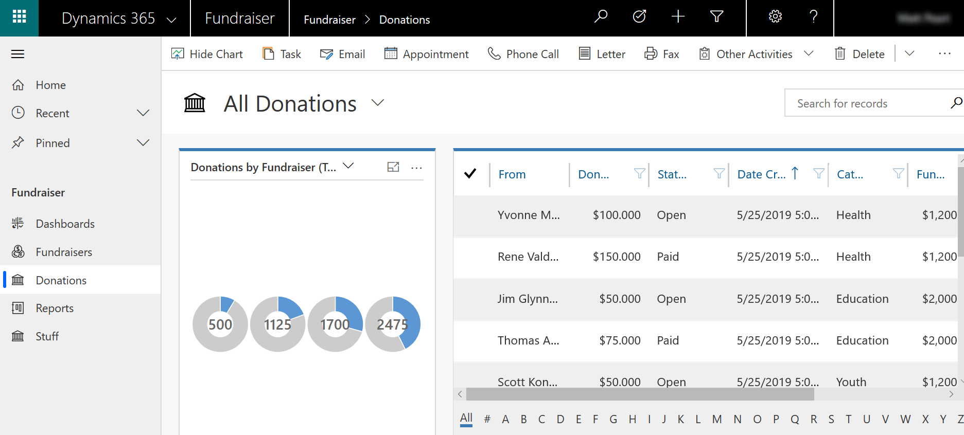Expand the chart using the expand icon
The image size is (964, 435).
point(393,167)
